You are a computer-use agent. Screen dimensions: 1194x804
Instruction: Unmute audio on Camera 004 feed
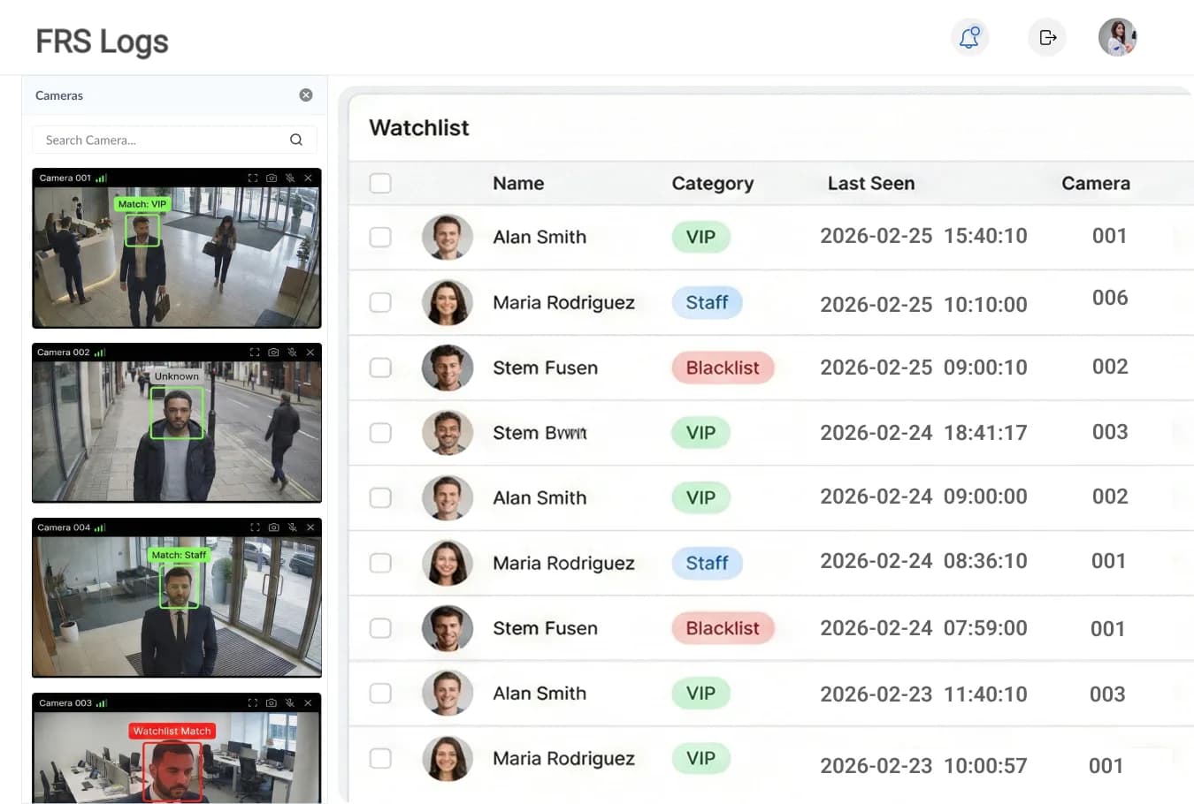coord(291,527)
